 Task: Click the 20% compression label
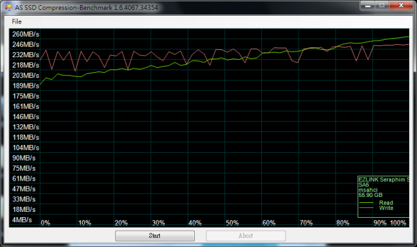121,223
